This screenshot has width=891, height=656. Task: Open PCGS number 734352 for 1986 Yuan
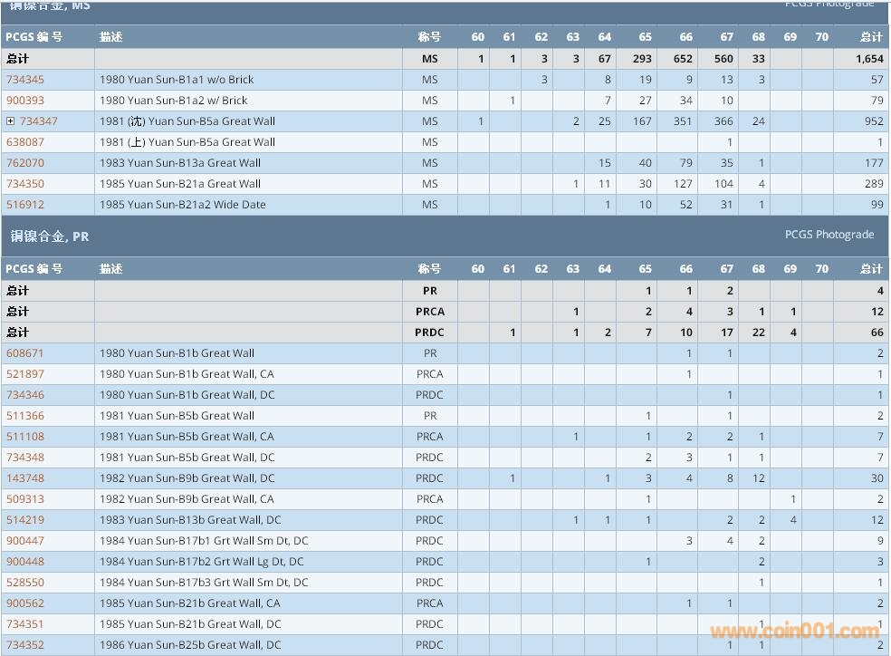[24, 645]
